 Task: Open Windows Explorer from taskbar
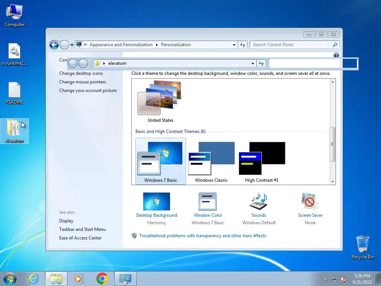pyautogui.click(x=56, y=279)
